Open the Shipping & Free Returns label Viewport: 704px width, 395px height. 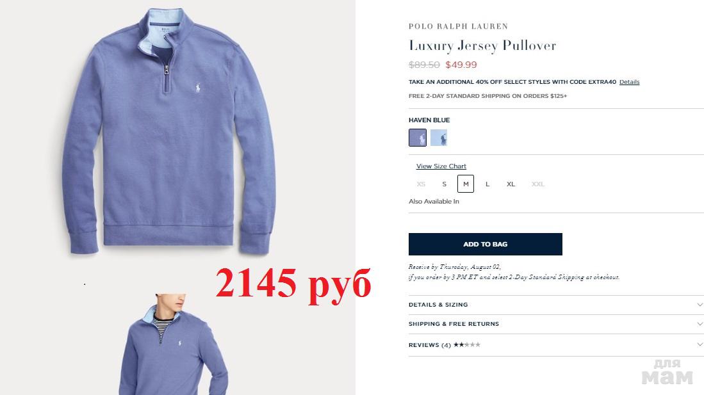point(454,324)
